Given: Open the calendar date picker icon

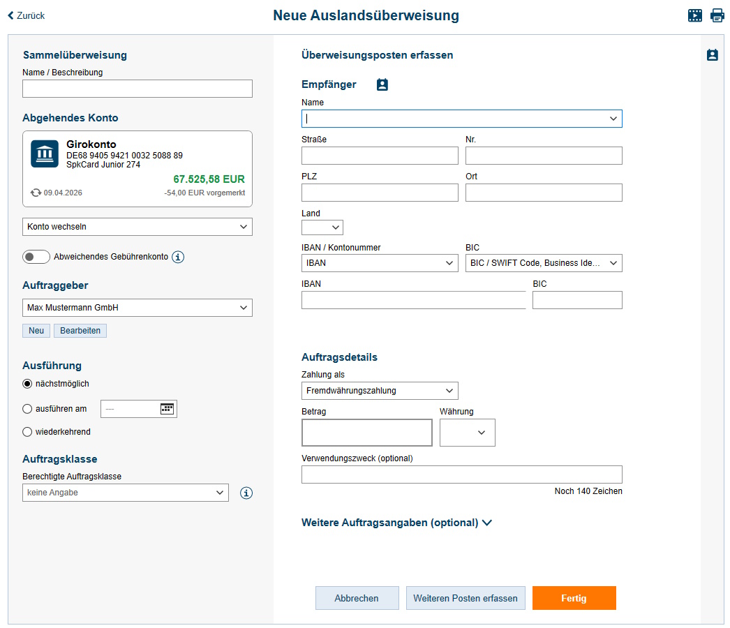Looking at the screenshot, I should [167, 409].
